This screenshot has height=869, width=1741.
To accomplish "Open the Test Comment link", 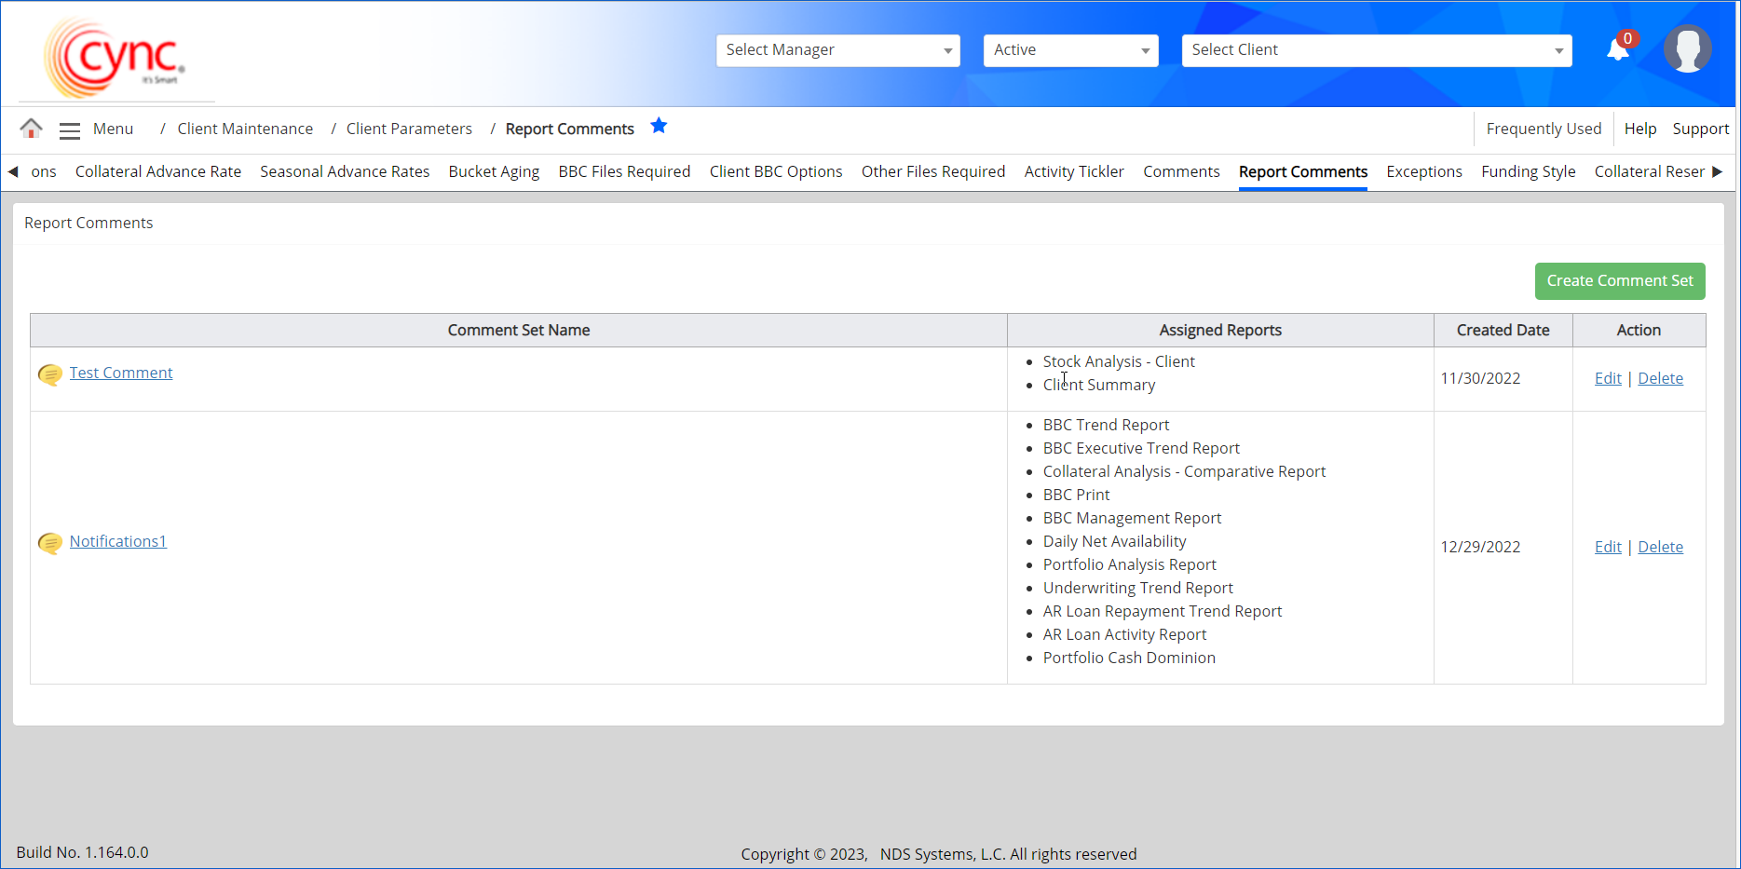I will pos(121,373).
